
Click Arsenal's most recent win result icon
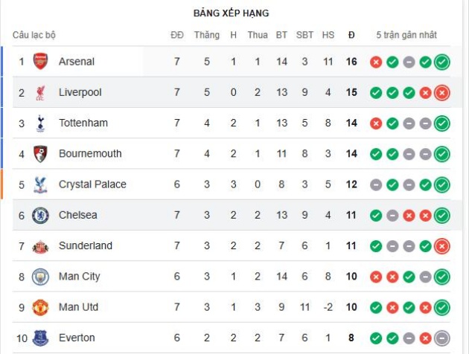[x=442, y=62]
